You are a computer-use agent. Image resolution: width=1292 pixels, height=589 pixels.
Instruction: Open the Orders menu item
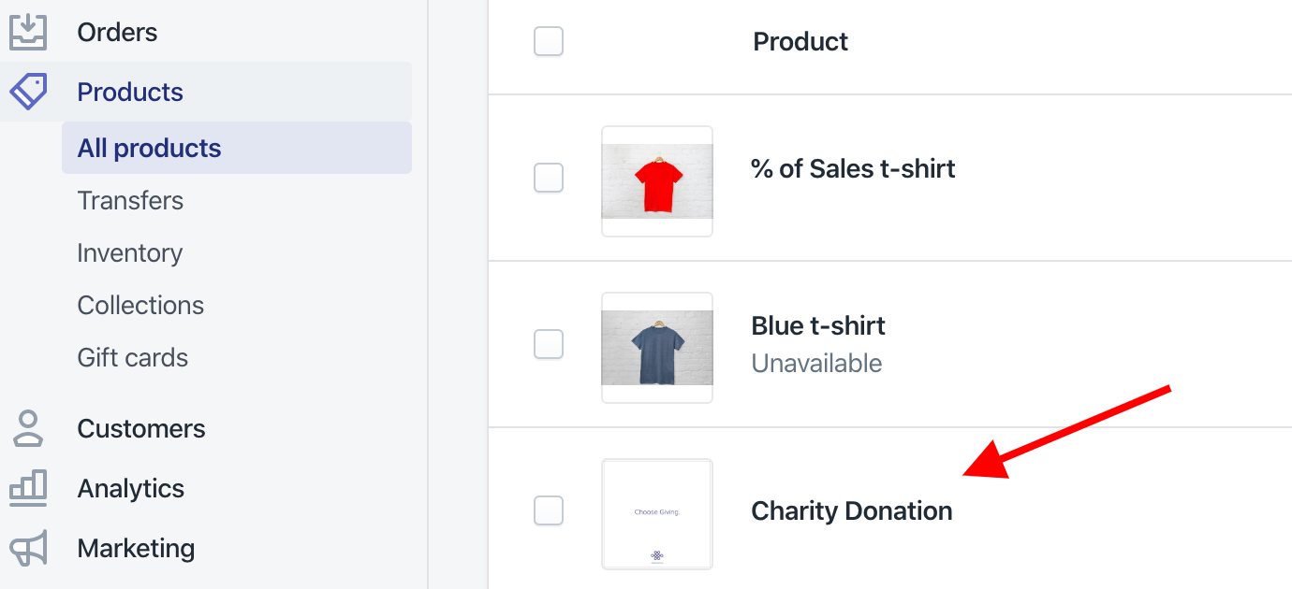(117, 32)
